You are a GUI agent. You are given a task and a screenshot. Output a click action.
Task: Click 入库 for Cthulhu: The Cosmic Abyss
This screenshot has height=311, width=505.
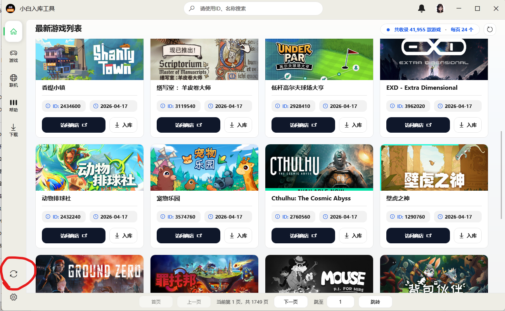coord(353,236)
